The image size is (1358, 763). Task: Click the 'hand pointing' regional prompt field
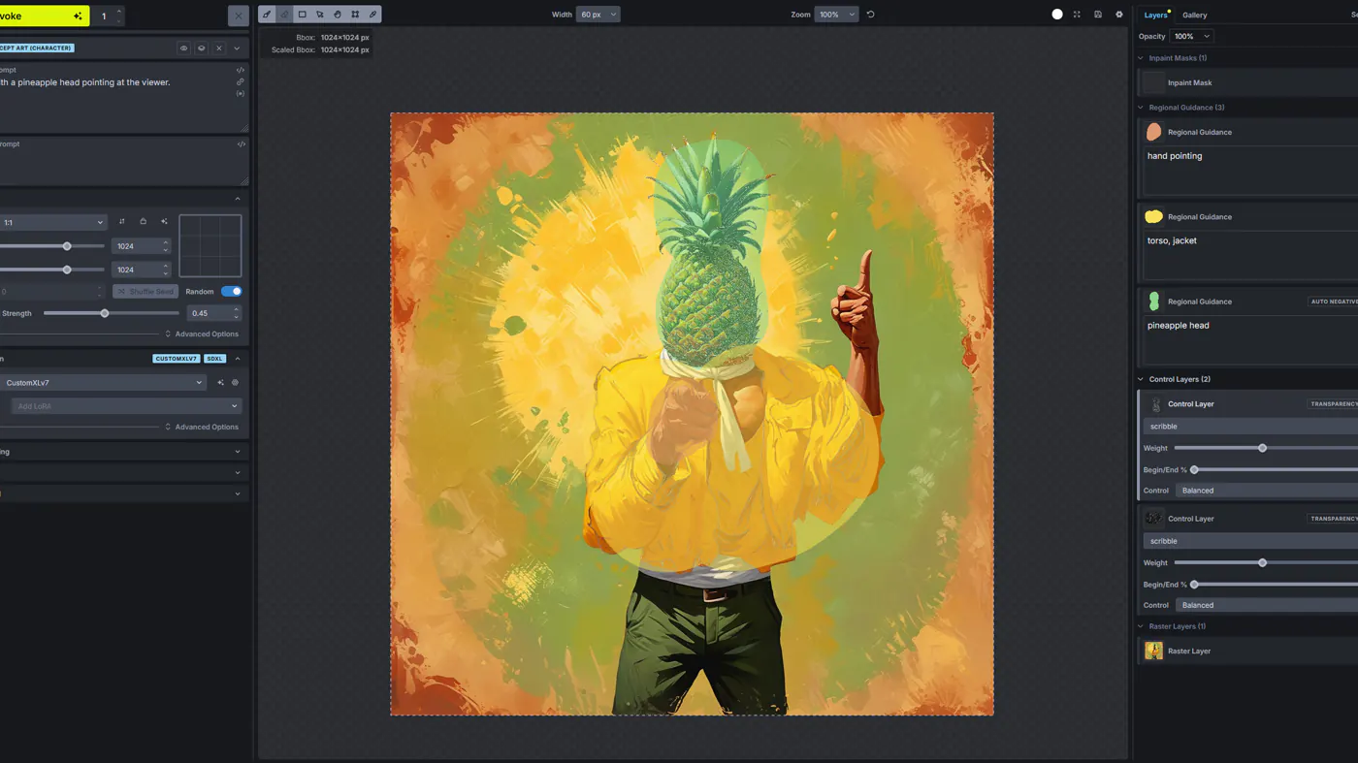[1251, 170]
